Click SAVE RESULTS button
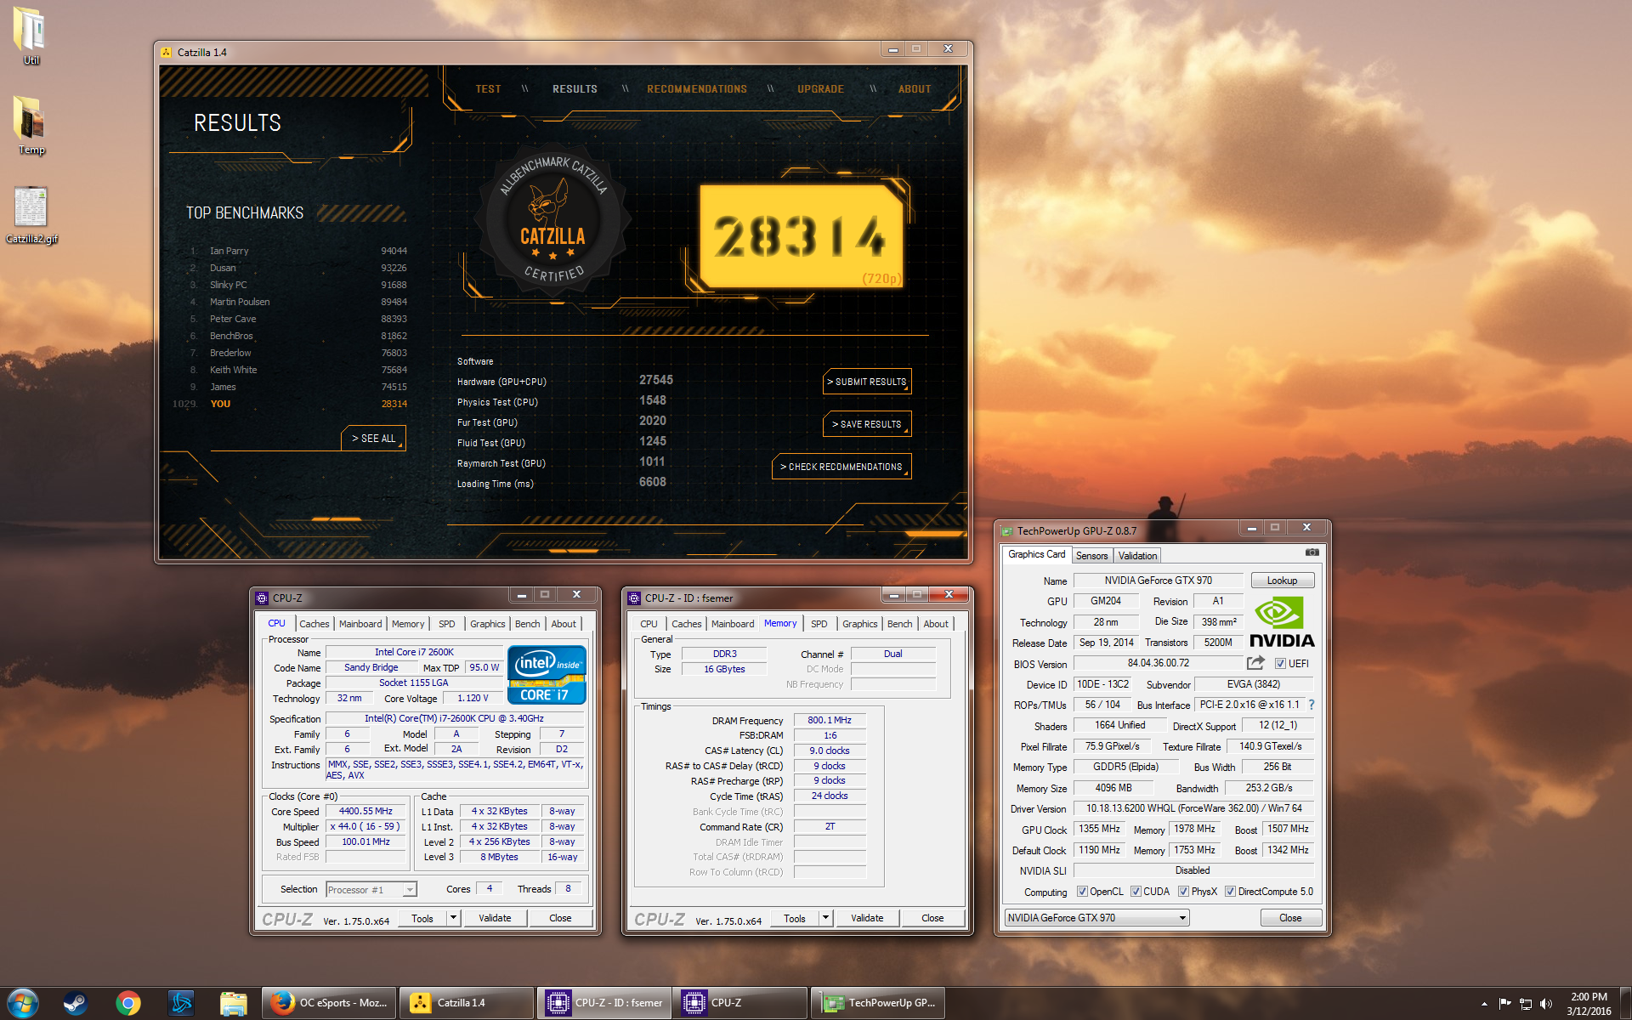 867,424
